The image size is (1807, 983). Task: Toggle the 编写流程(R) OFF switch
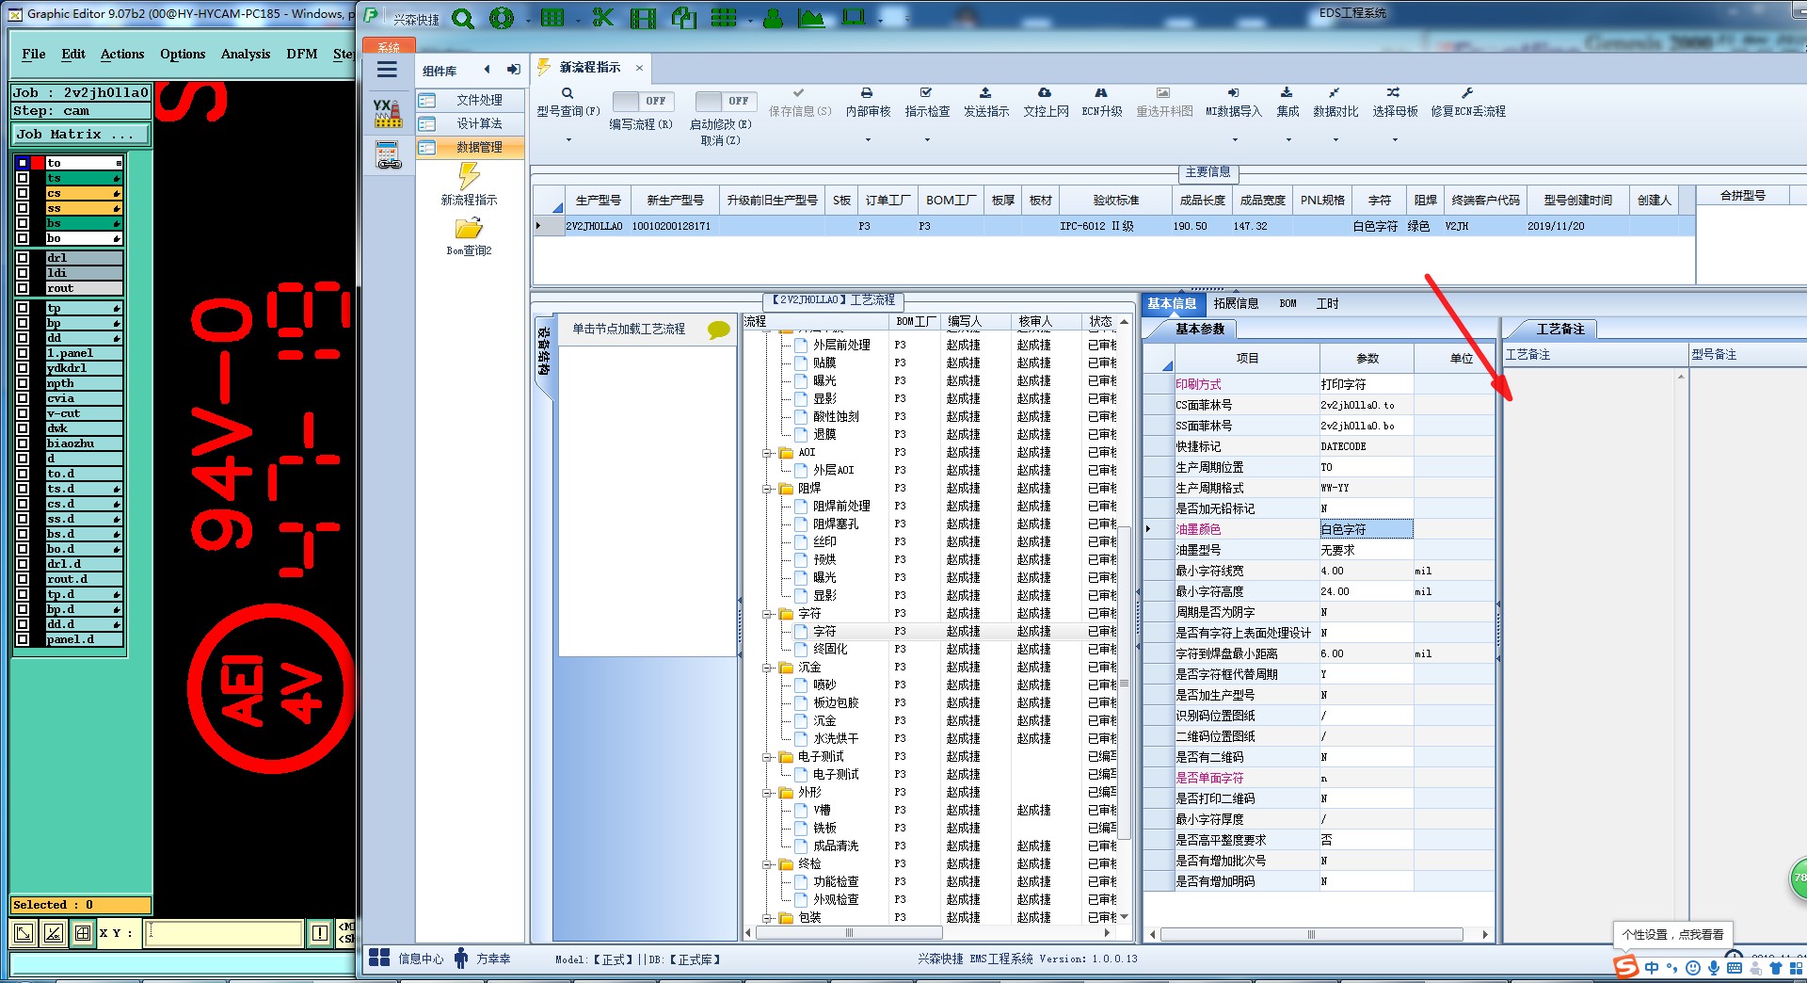643,101
